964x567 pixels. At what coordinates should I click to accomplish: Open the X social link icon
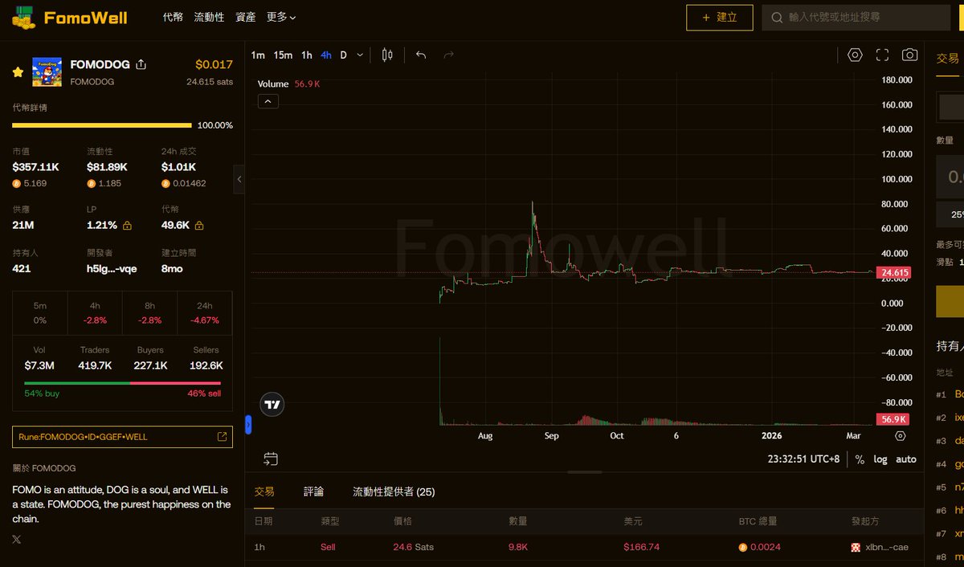tap(17, 539)
